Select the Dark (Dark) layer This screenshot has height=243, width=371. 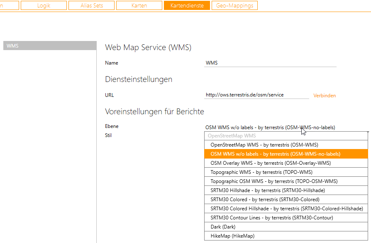223,227
